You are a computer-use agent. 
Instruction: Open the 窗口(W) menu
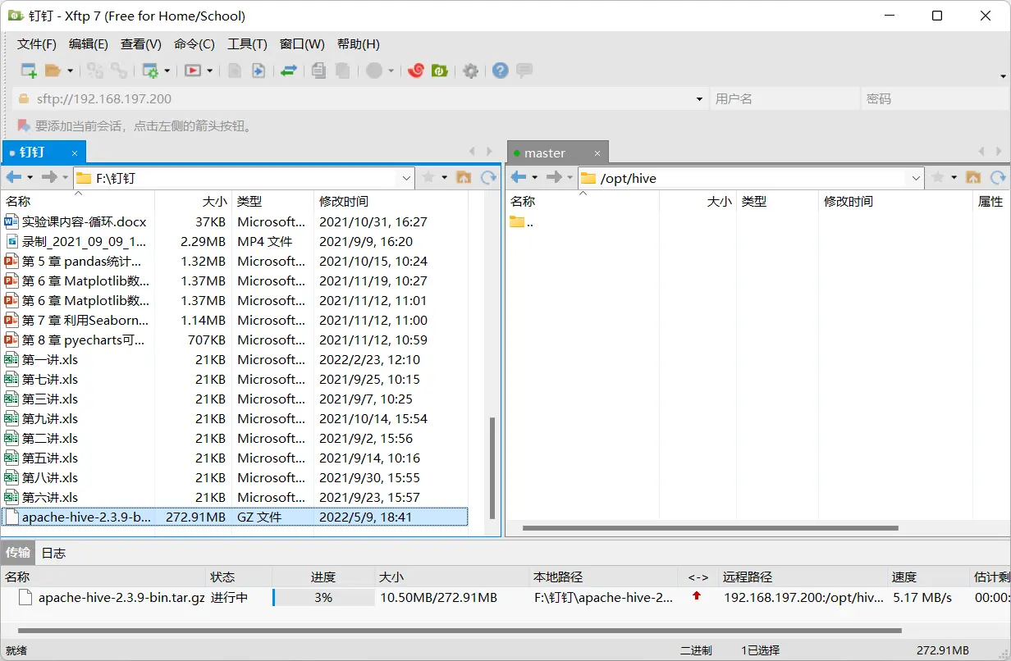click(302, 44)
